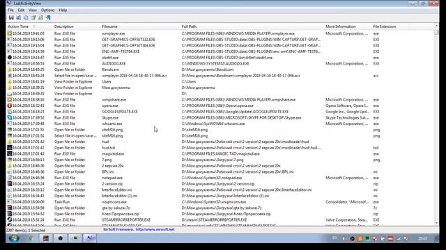This screenshot has width=446, height=250.
Task: Open the Help menu
Action: point(63,10)
